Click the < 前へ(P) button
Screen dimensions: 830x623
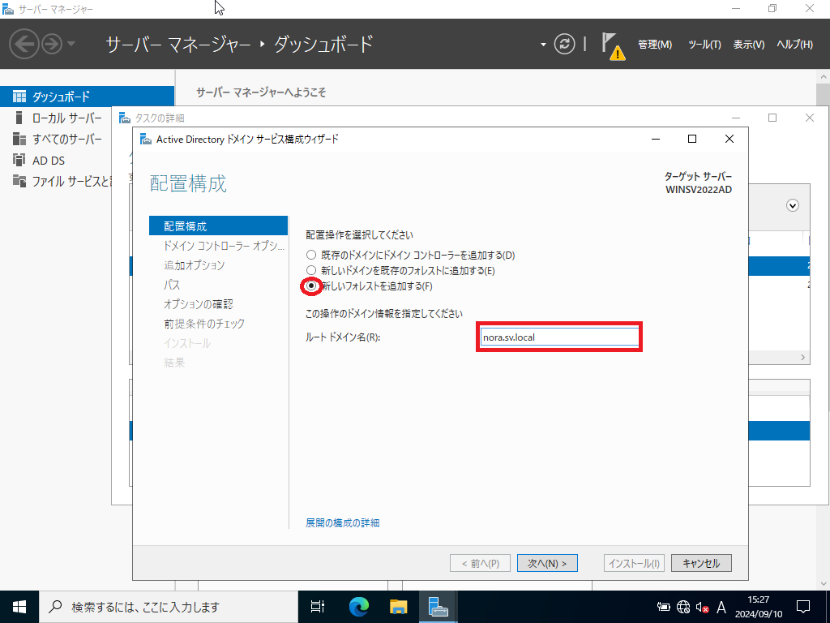pos(480,563)
